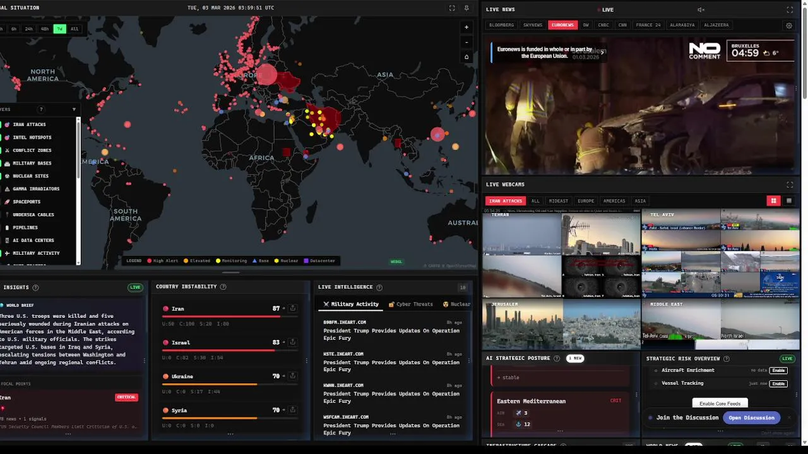Share Syria instability score
Viewport: 808px width, 454px height.
click(293, 410)
